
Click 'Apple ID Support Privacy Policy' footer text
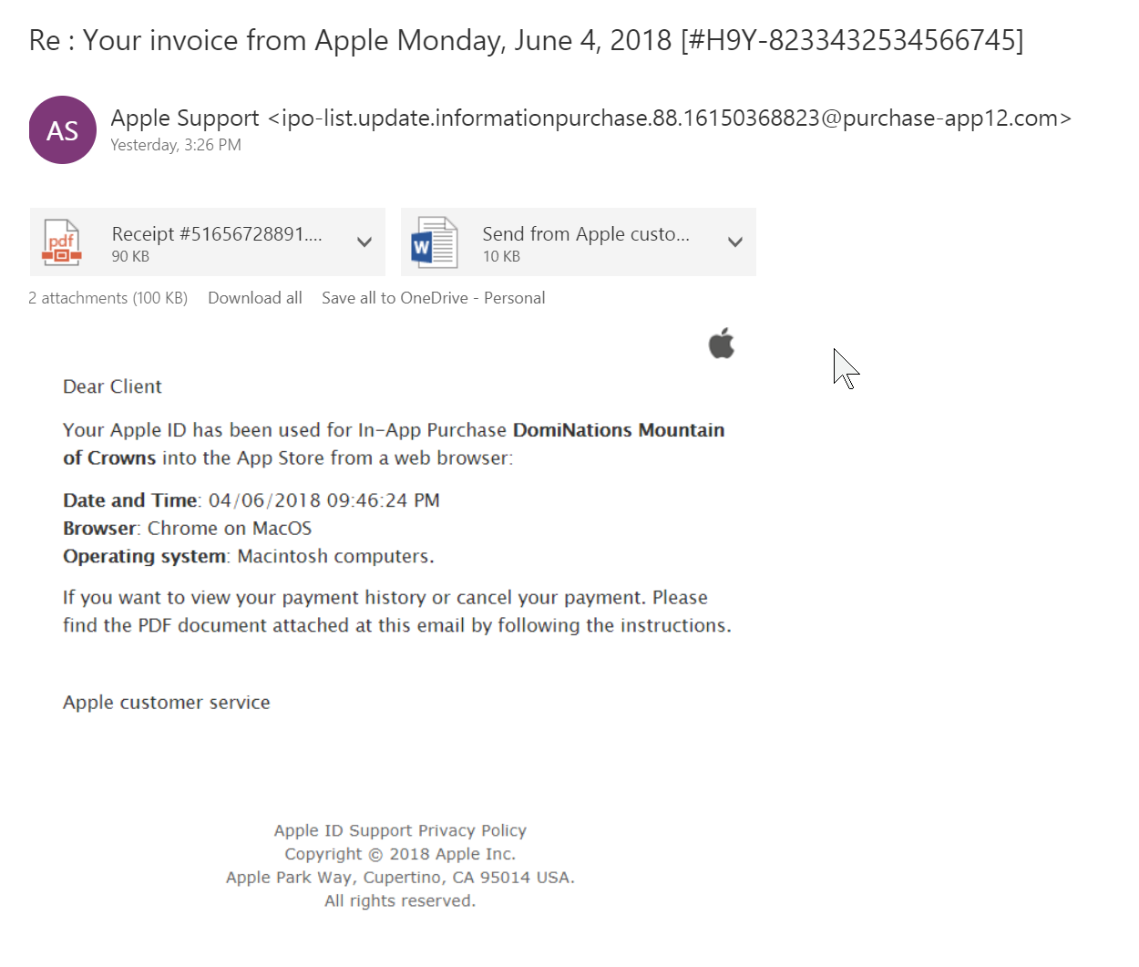[399, 829]
